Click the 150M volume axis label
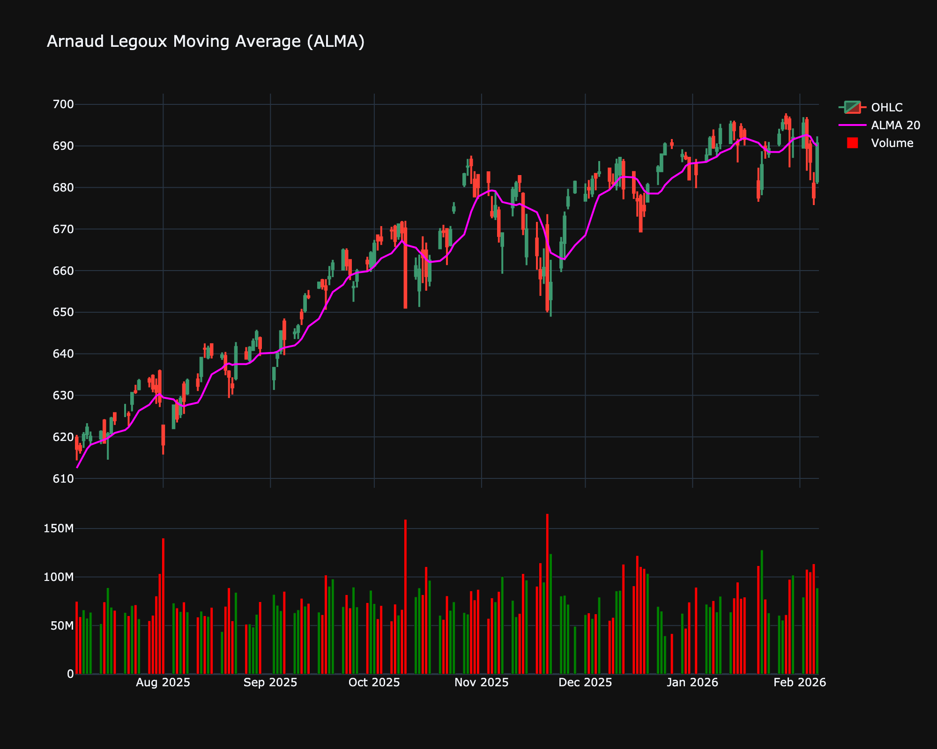The image size is (937, 749). point(59,529)
